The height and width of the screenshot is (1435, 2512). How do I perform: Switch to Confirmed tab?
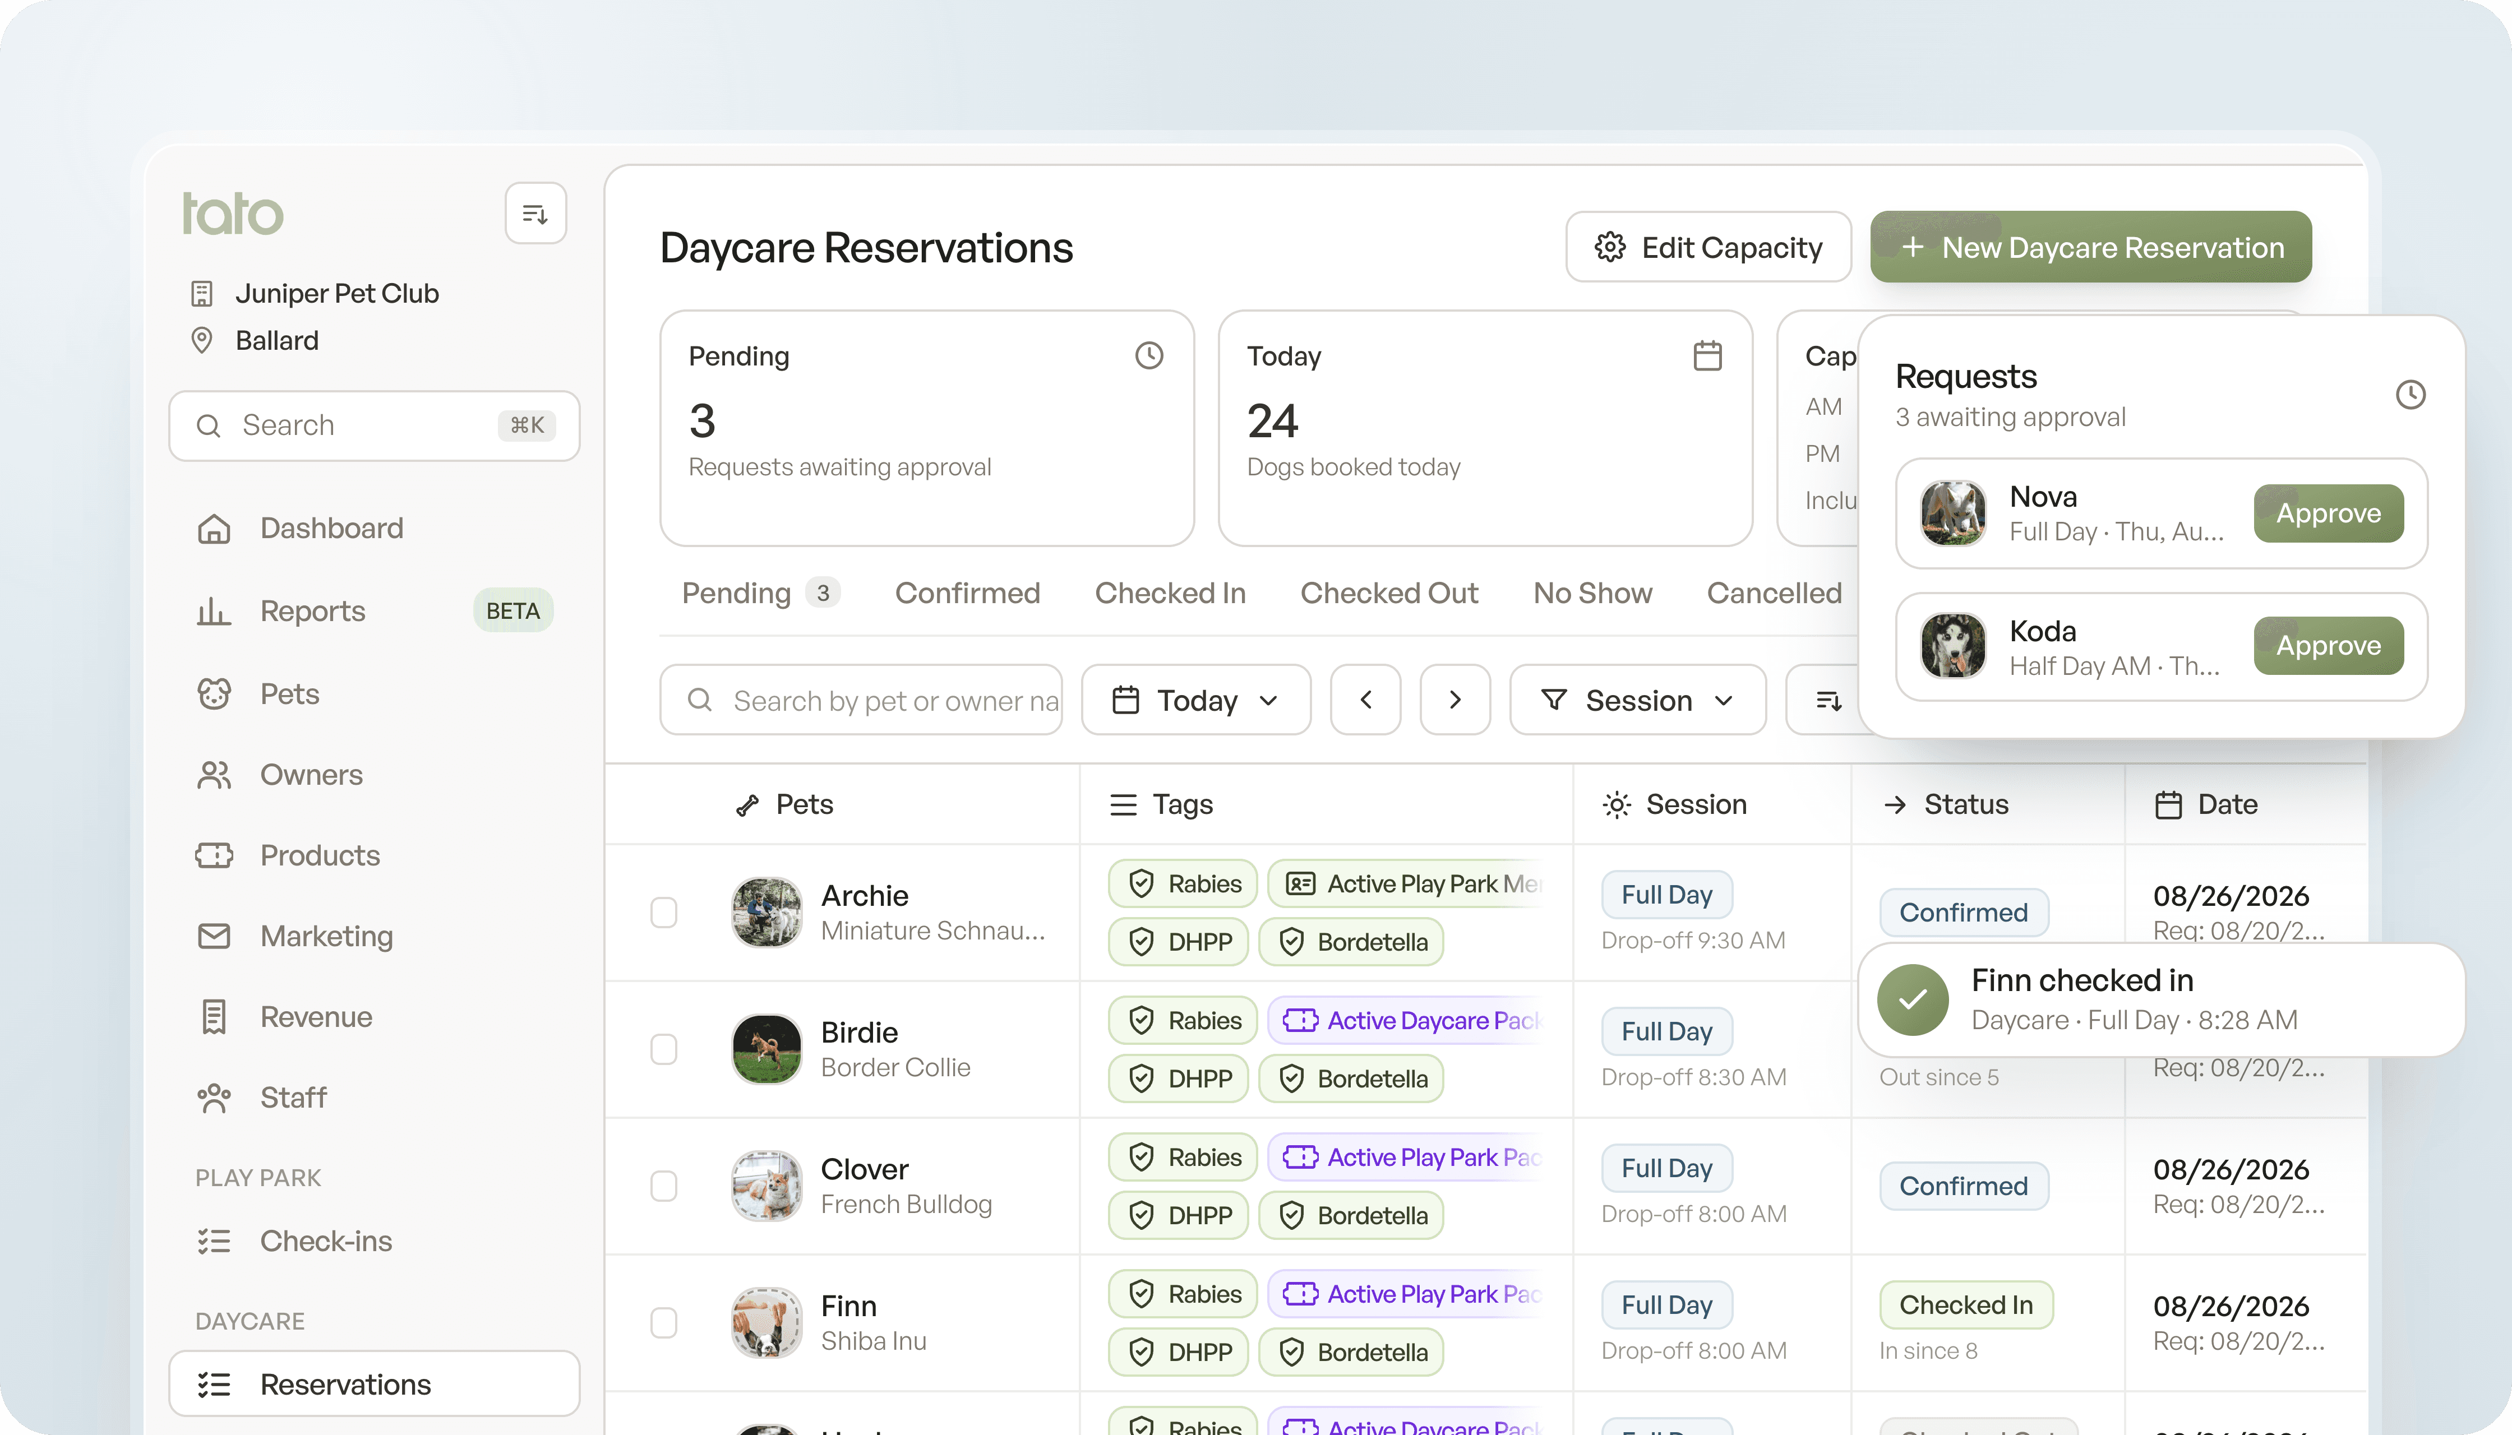(967, 593)
